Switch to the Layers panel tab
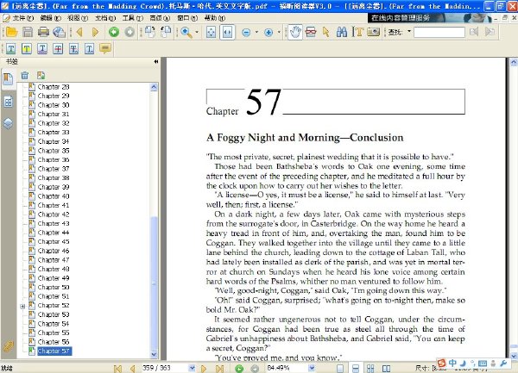This screenshot has width=518, height=373. (8, 123)
